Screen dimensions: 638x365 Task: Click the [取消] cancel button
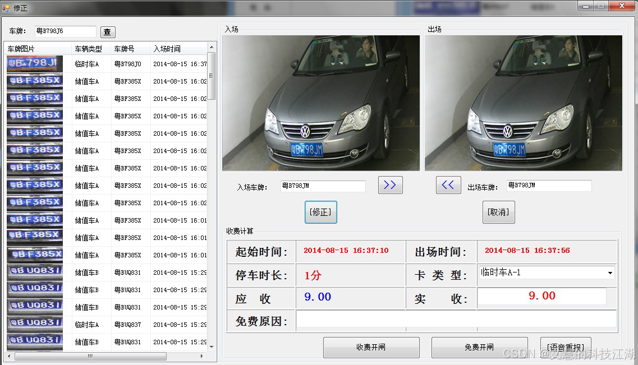(x=498, y=212)
